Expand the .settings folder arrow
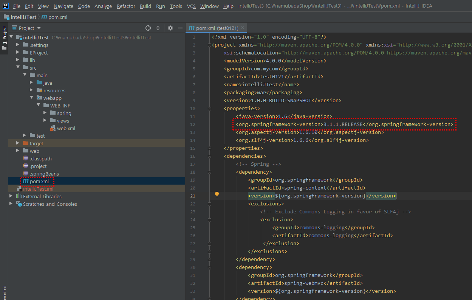The height and width of the screenshot is (300, 472). [x=18, y=45]
